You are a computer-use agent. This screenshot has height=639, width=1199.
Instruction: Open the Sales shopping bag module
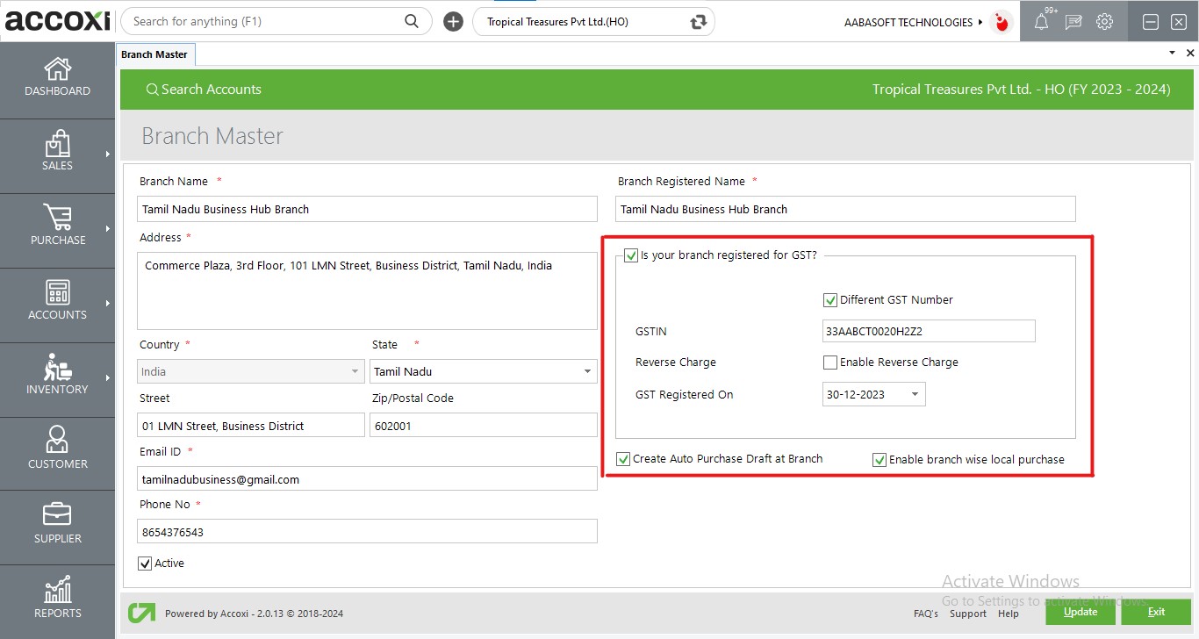click(57, 144)
